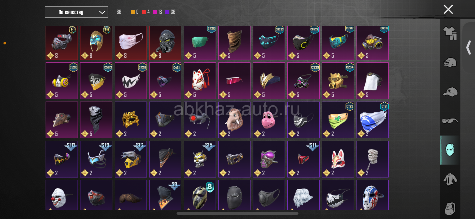This screenshot has width=475, height=219.
Task: Select the helmet category in sidebar
Action: pyautogui.click(x=450, y=63)
